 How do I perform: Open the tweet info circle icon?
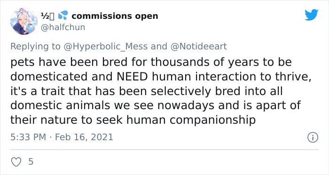tap(313, 138)
